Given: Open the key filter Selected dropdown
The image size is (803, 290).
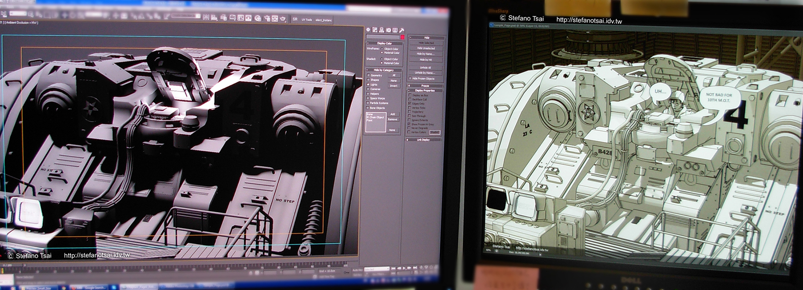Looking at the screenshot, I should pos(377,270).
